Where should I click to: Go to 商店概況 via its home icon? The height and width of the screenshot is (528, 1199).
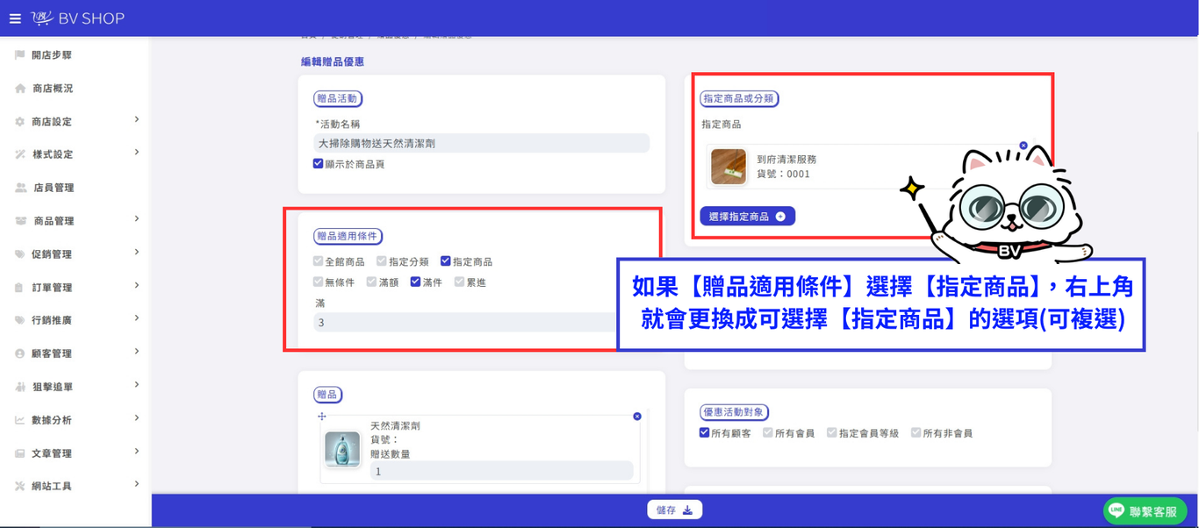(19, 89)
